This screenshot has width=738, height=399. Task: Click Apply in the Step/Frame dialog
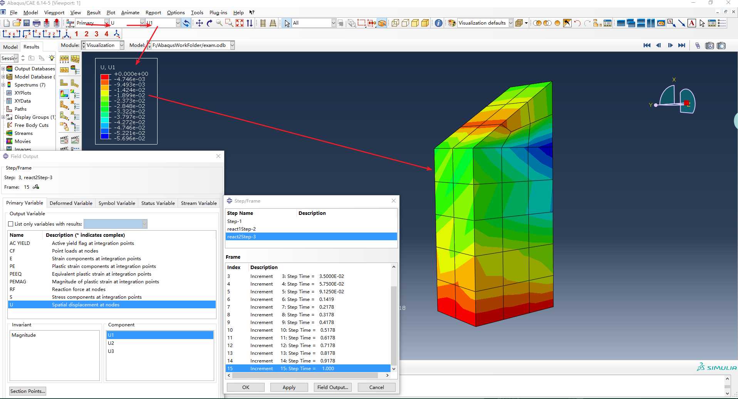click(x=289, y=387)
